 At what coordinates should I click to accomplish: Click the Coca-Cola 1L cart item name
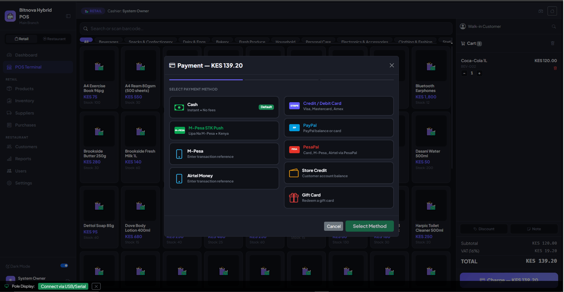point(474,61)
